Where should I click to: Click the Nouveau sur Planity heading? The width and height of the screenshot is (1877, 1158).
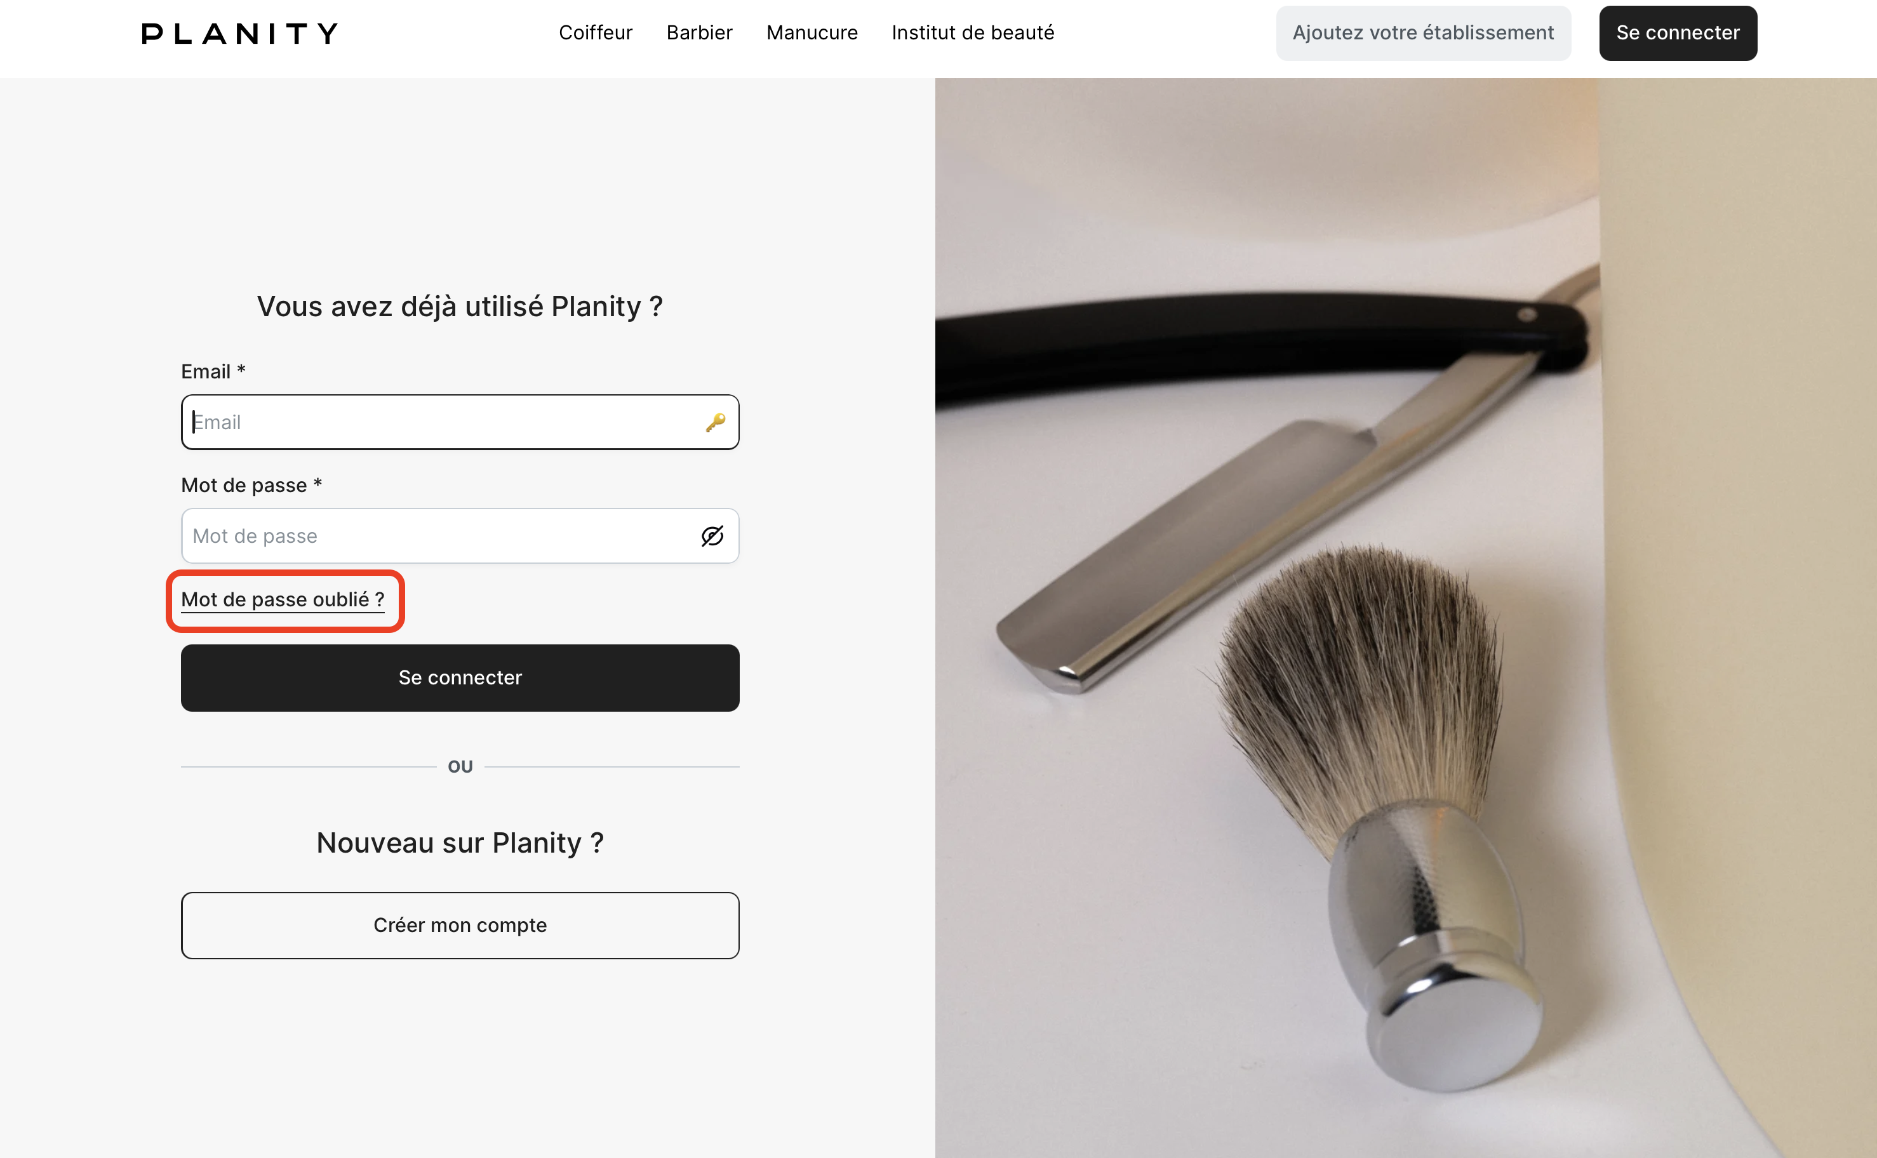460,842
